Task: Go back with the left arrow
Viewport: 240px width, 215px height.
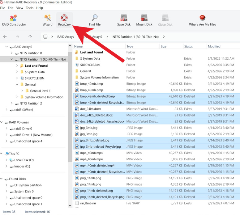Action: point(5,37)
